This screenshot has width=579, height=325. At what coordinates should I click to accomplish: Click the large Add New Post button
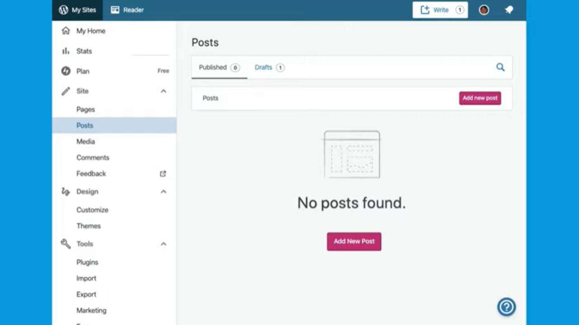pyautogui.click(x=354, y=241)
